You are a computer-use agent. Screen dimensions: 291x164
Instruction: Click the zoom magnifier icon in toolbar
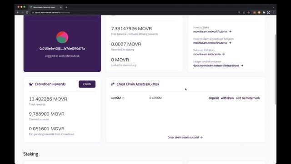click(239, 12)
